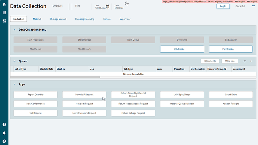Open Non-Conformance

tap(36, 104)
